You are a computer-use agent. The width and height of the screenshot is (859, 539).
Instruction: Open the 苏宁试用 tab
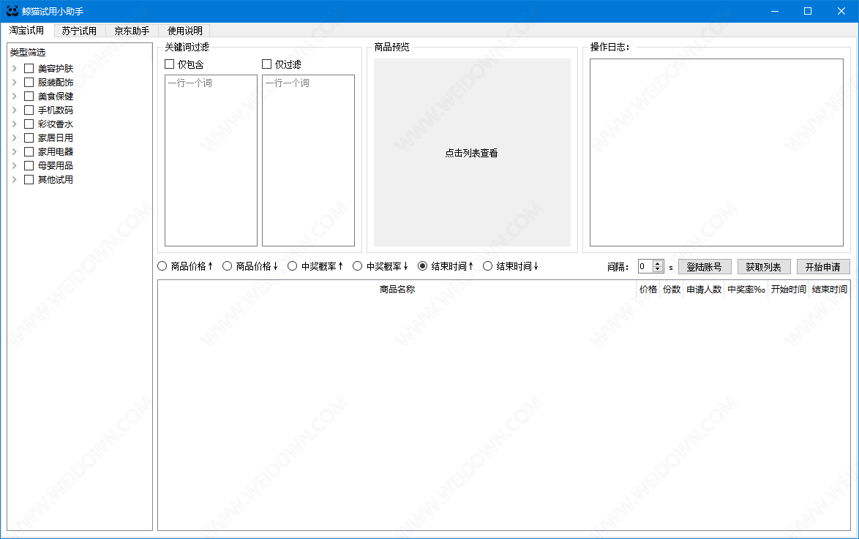[x=79, y=31]
